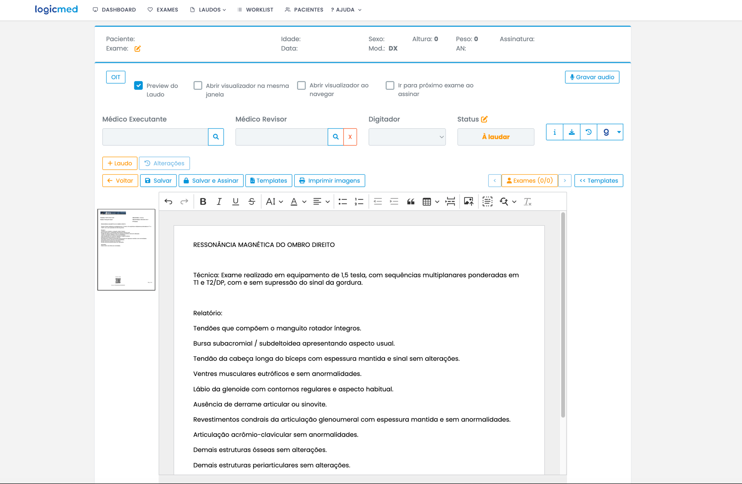The image size is (742, 484).
Task: Select all text in editor
Action: 487,202
